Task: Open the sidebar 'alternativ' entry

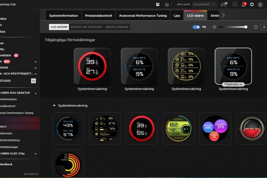Action: [6, 133]
